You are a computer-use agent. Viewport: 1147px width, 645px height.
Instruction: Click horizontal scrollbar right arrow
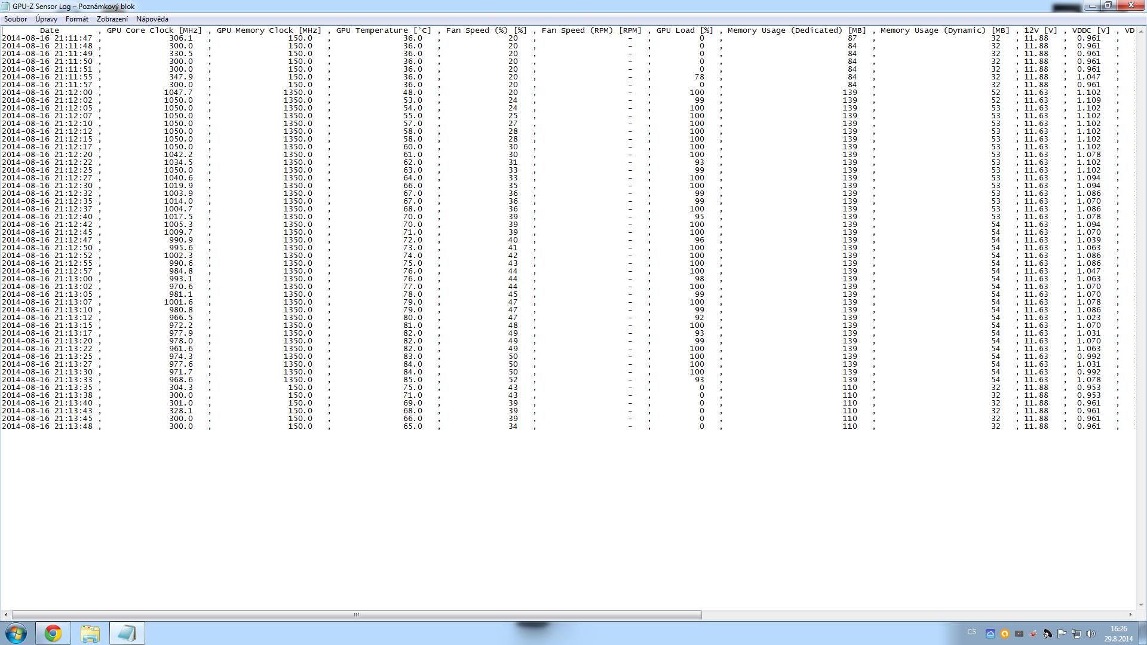(x=1130, y=615)
